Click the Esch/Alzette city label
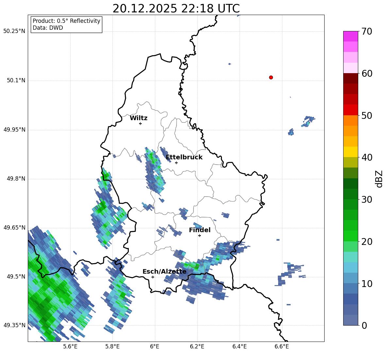 pyautogui.click(x=164, y=271)
